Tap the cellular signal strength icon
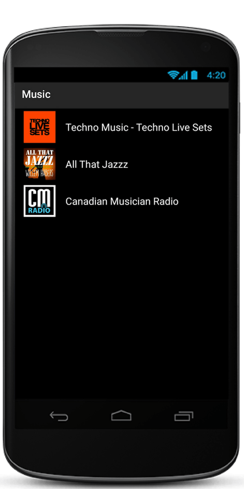The height and width of the screenshot is (489, 244). 184,75
